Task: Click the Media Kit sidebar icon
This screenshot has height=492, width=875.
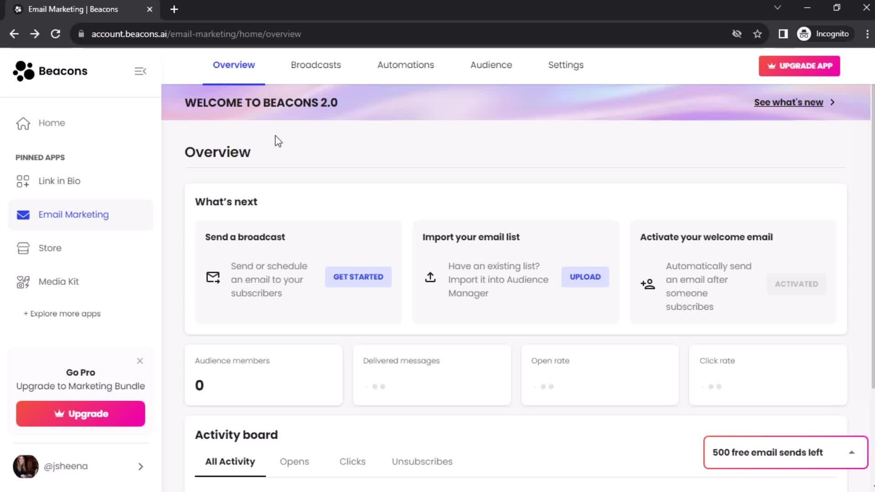Action: point(23,281)
